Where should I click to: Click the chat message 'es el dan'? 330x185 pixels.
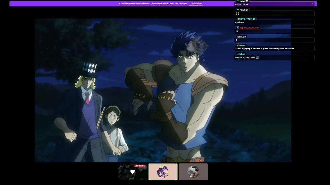[240, 22]
